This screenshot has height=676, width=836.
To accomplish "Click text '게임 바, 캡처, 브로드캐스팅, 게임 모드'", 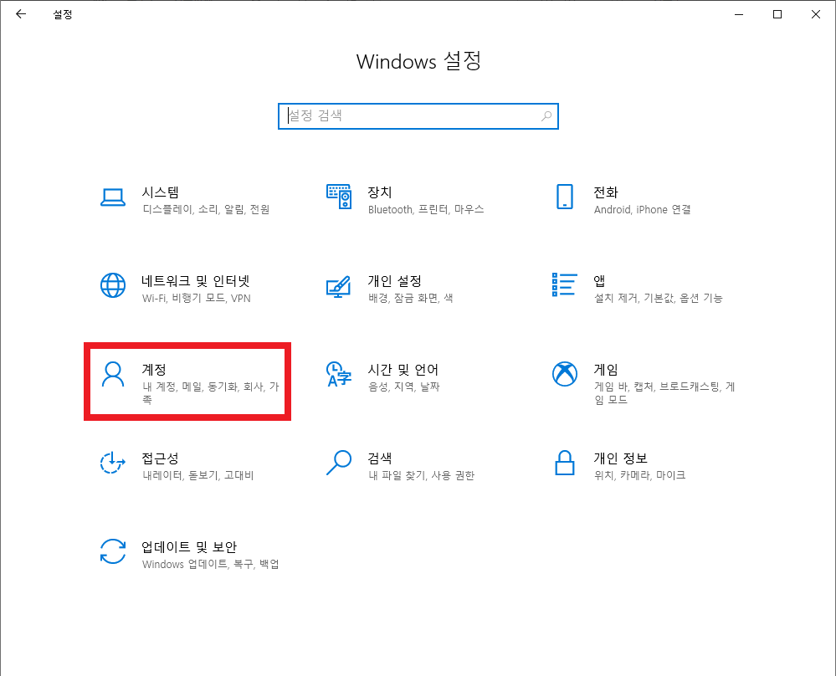I will coord(664,392).
